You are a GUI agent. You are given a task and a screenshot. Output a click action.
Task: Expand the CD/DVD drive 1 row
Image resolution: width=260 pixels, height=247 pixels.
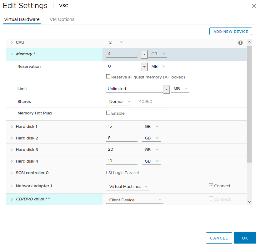[x=12, y=199]
